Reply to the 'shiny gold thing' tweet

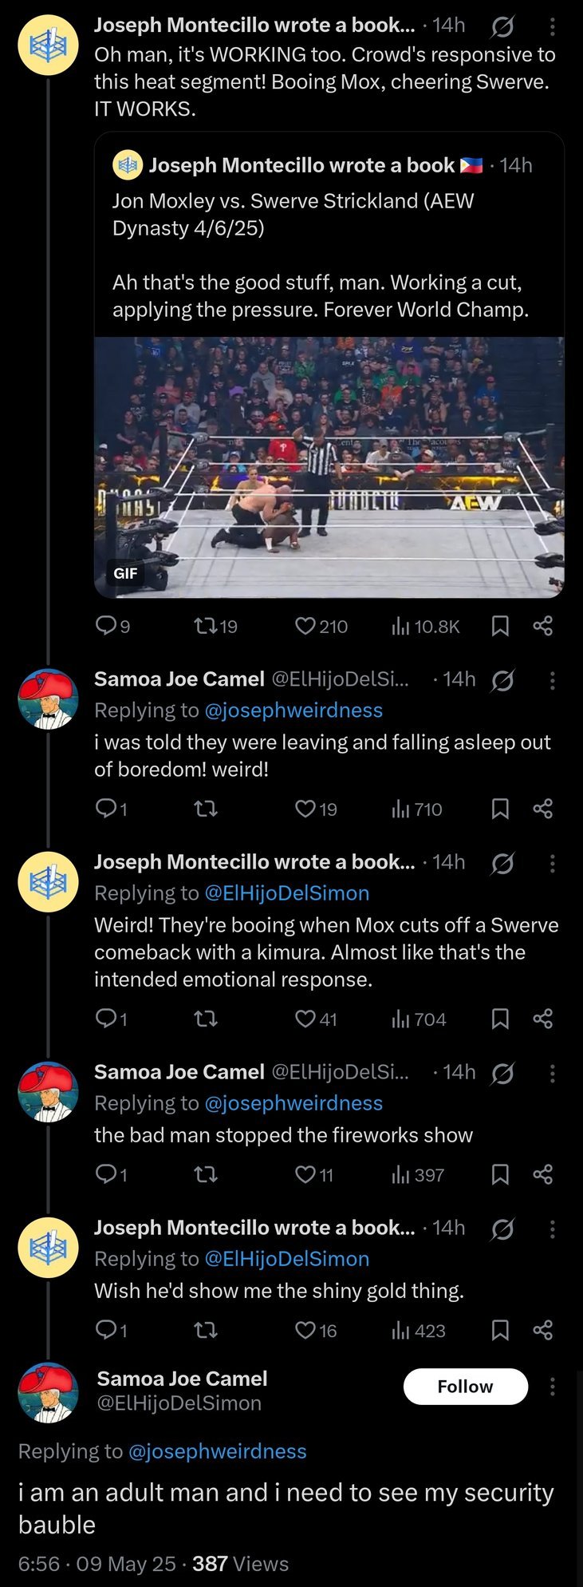[106, 1330]
